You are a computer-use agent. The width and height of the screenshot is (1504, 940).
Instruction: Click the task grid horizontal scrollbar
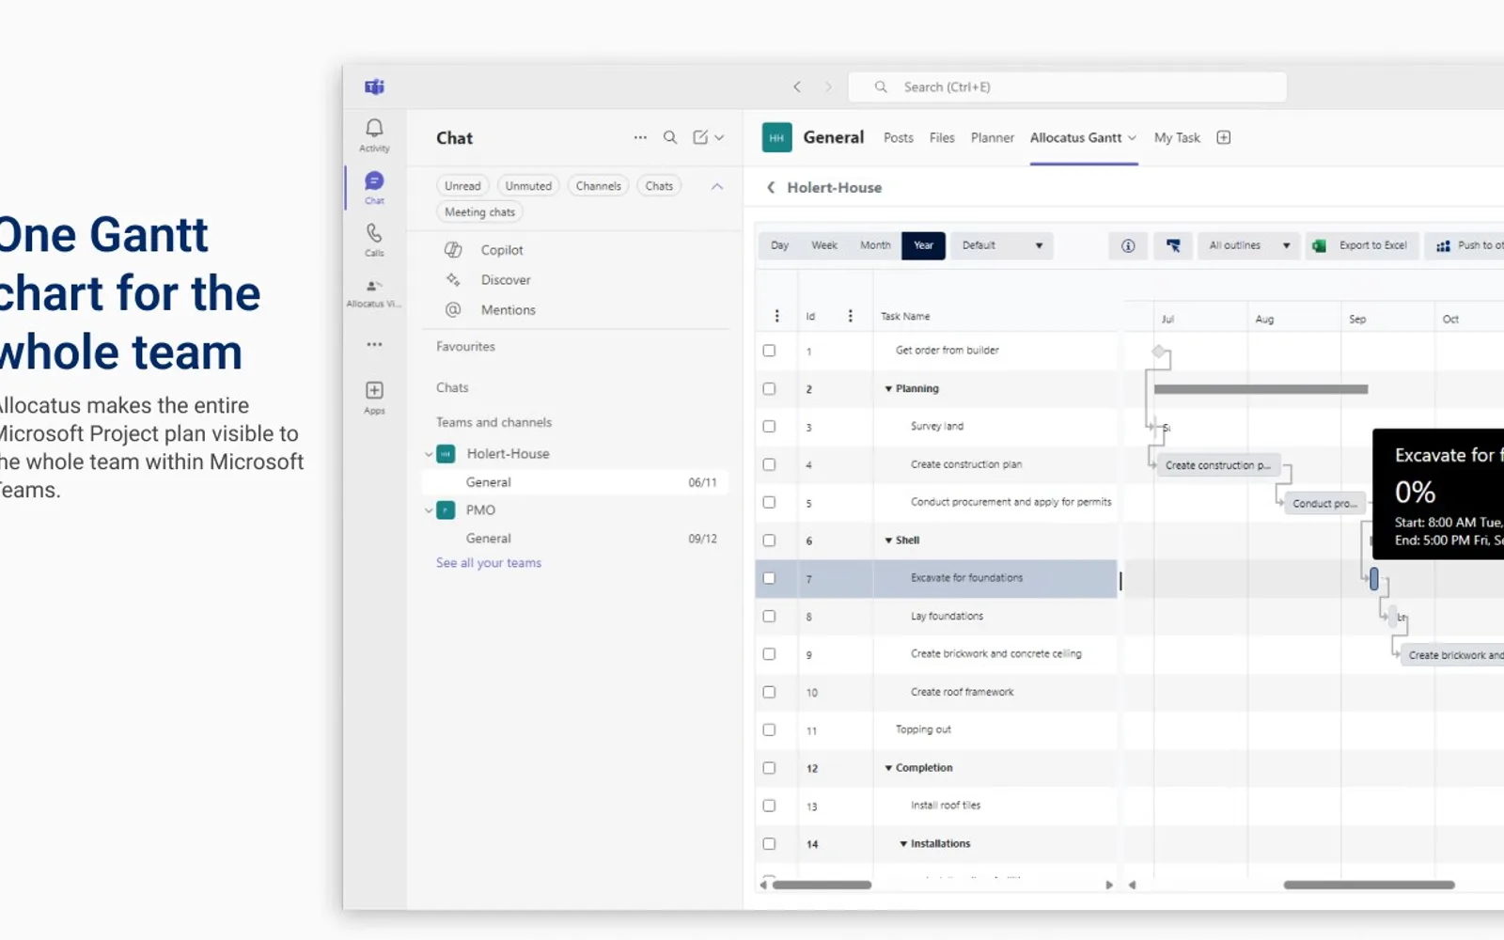tap(822, 885)
